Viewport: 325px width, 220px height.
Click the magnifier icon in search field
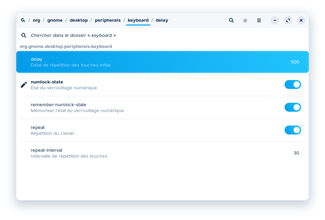tap(24, 35)
